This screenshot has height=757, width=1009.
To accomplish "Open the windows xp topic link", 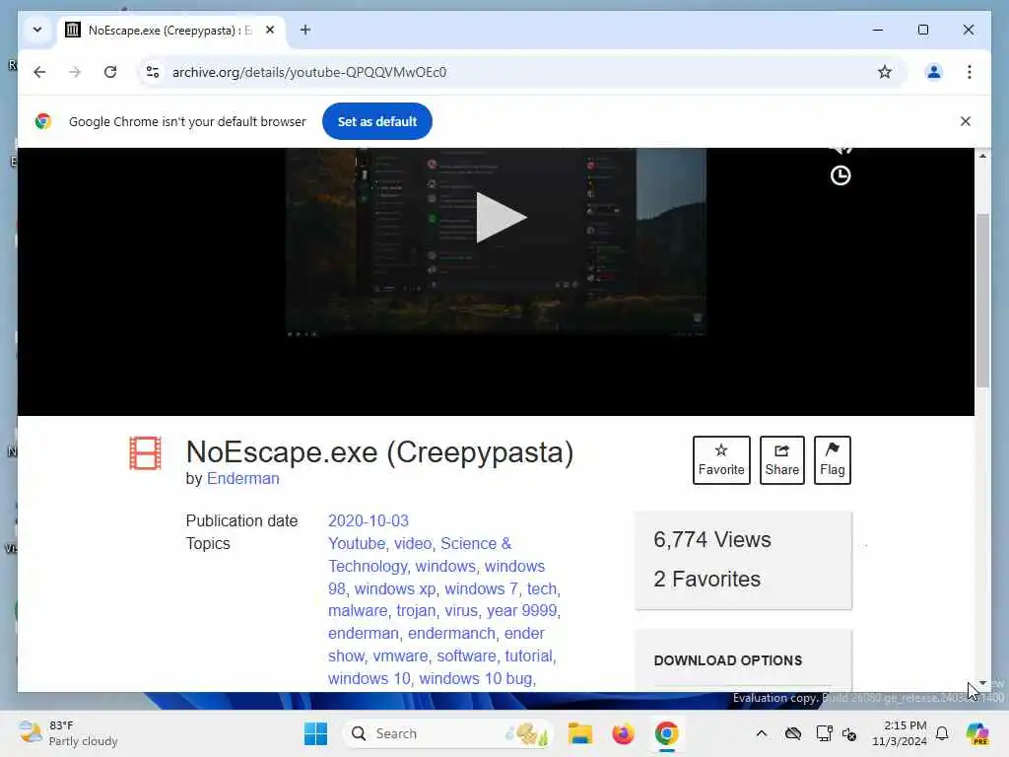I will point(395,588).
